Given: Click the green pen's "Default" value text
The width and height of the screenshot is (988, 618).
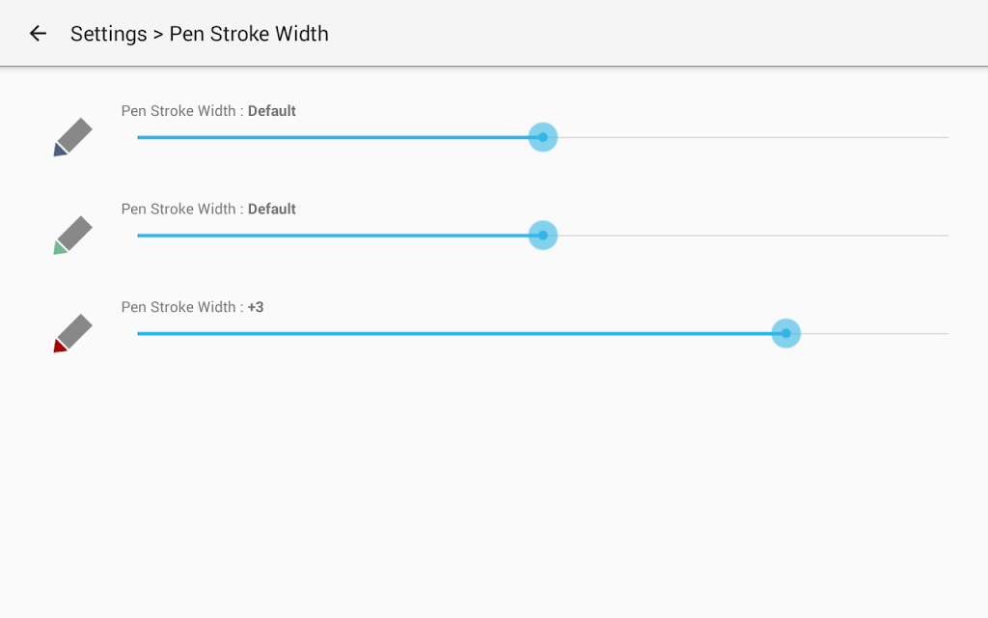Looking at the screenshot, I should tap(271, 210).
